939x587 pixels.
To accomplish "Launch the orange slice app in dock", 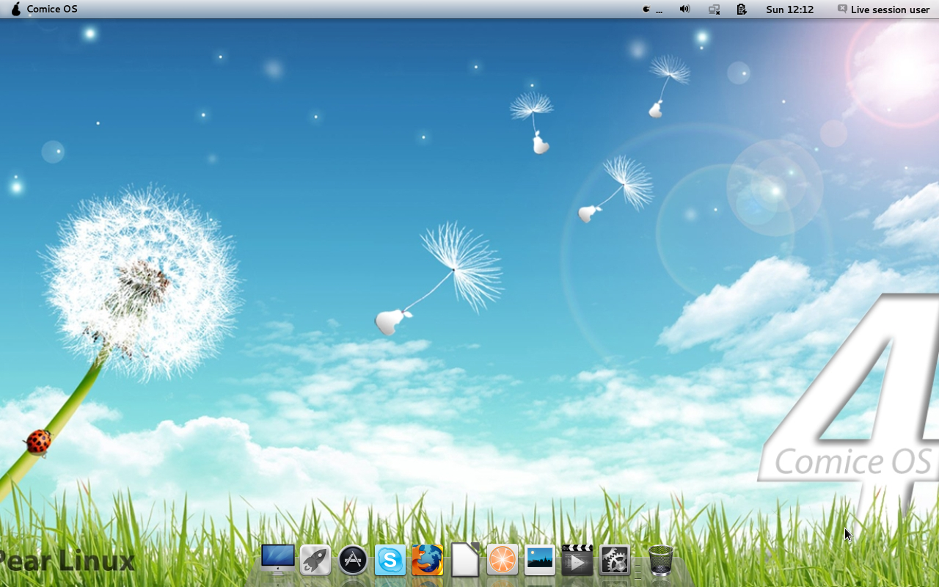I will coord(503,561).
